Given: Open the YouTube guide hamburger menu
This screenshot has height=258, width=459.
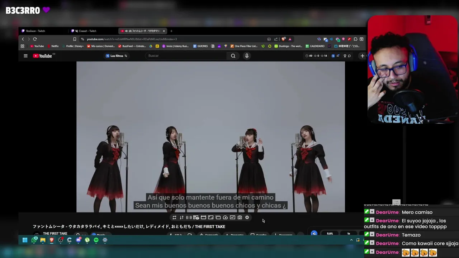Looking at the screenshot, I should 25,56.
